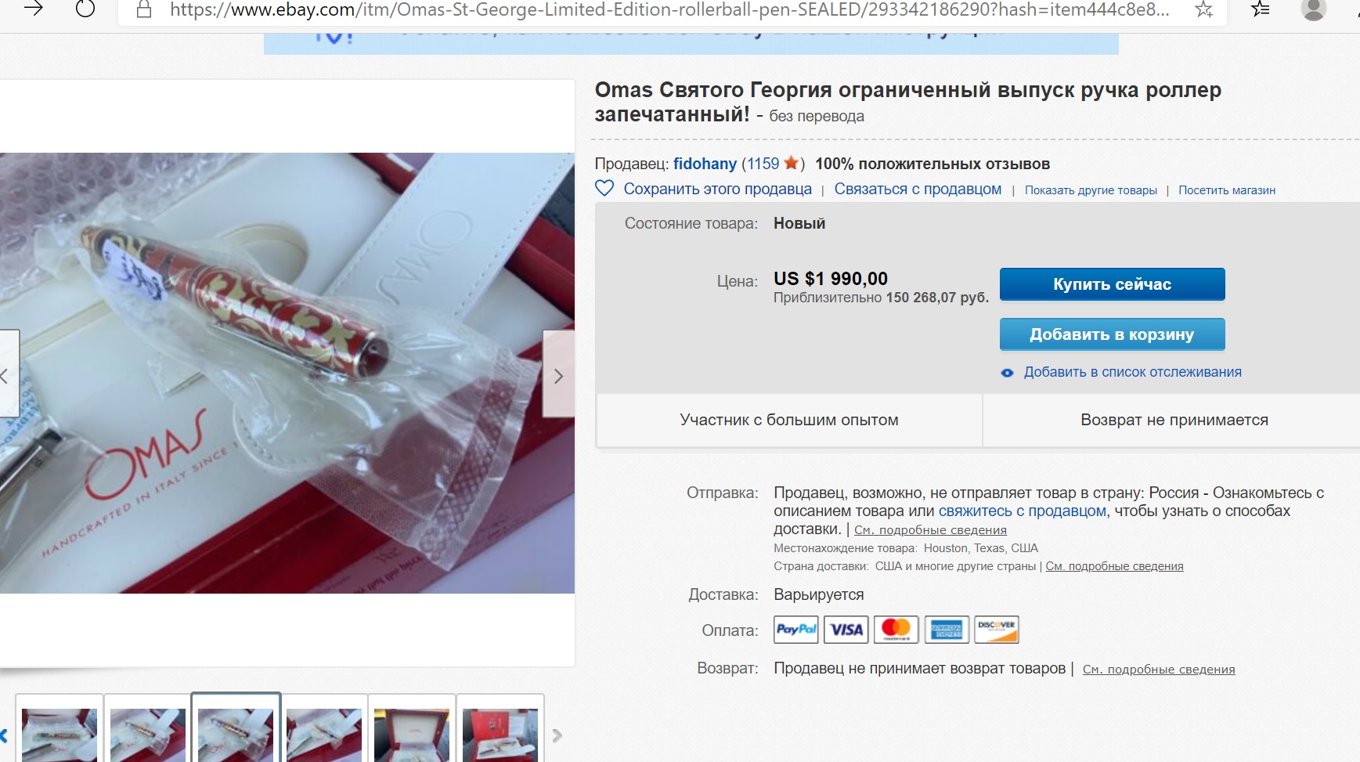The width and height of the screenshot is (1360, 762).
Task: Open Посетить магазин link
Action: (1227, 190)
